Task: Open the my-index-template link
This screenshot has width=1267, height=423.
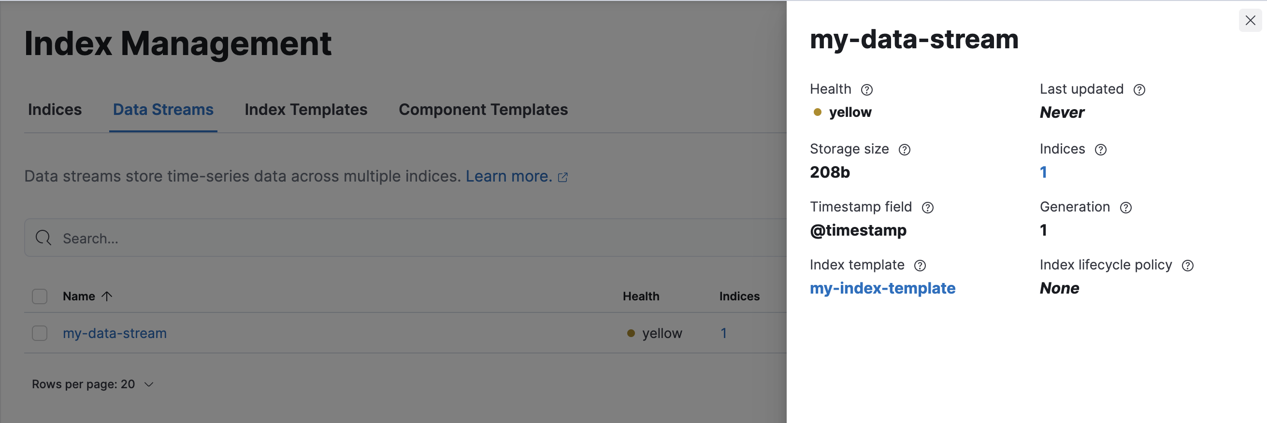Action: (x=882, y=288)
